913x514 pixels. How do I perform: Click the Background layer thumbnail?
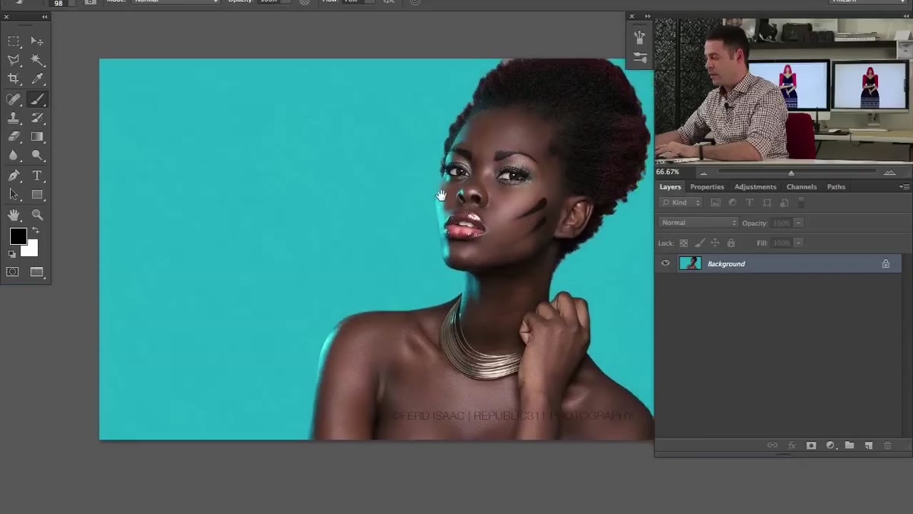coord(690,264)
